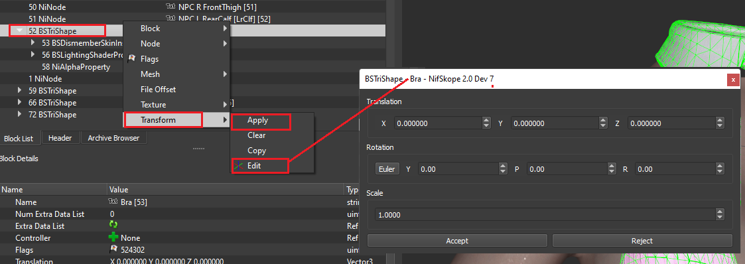745x264 pixels.
Task: Click the Name column header
Action: tap(54, 190)
